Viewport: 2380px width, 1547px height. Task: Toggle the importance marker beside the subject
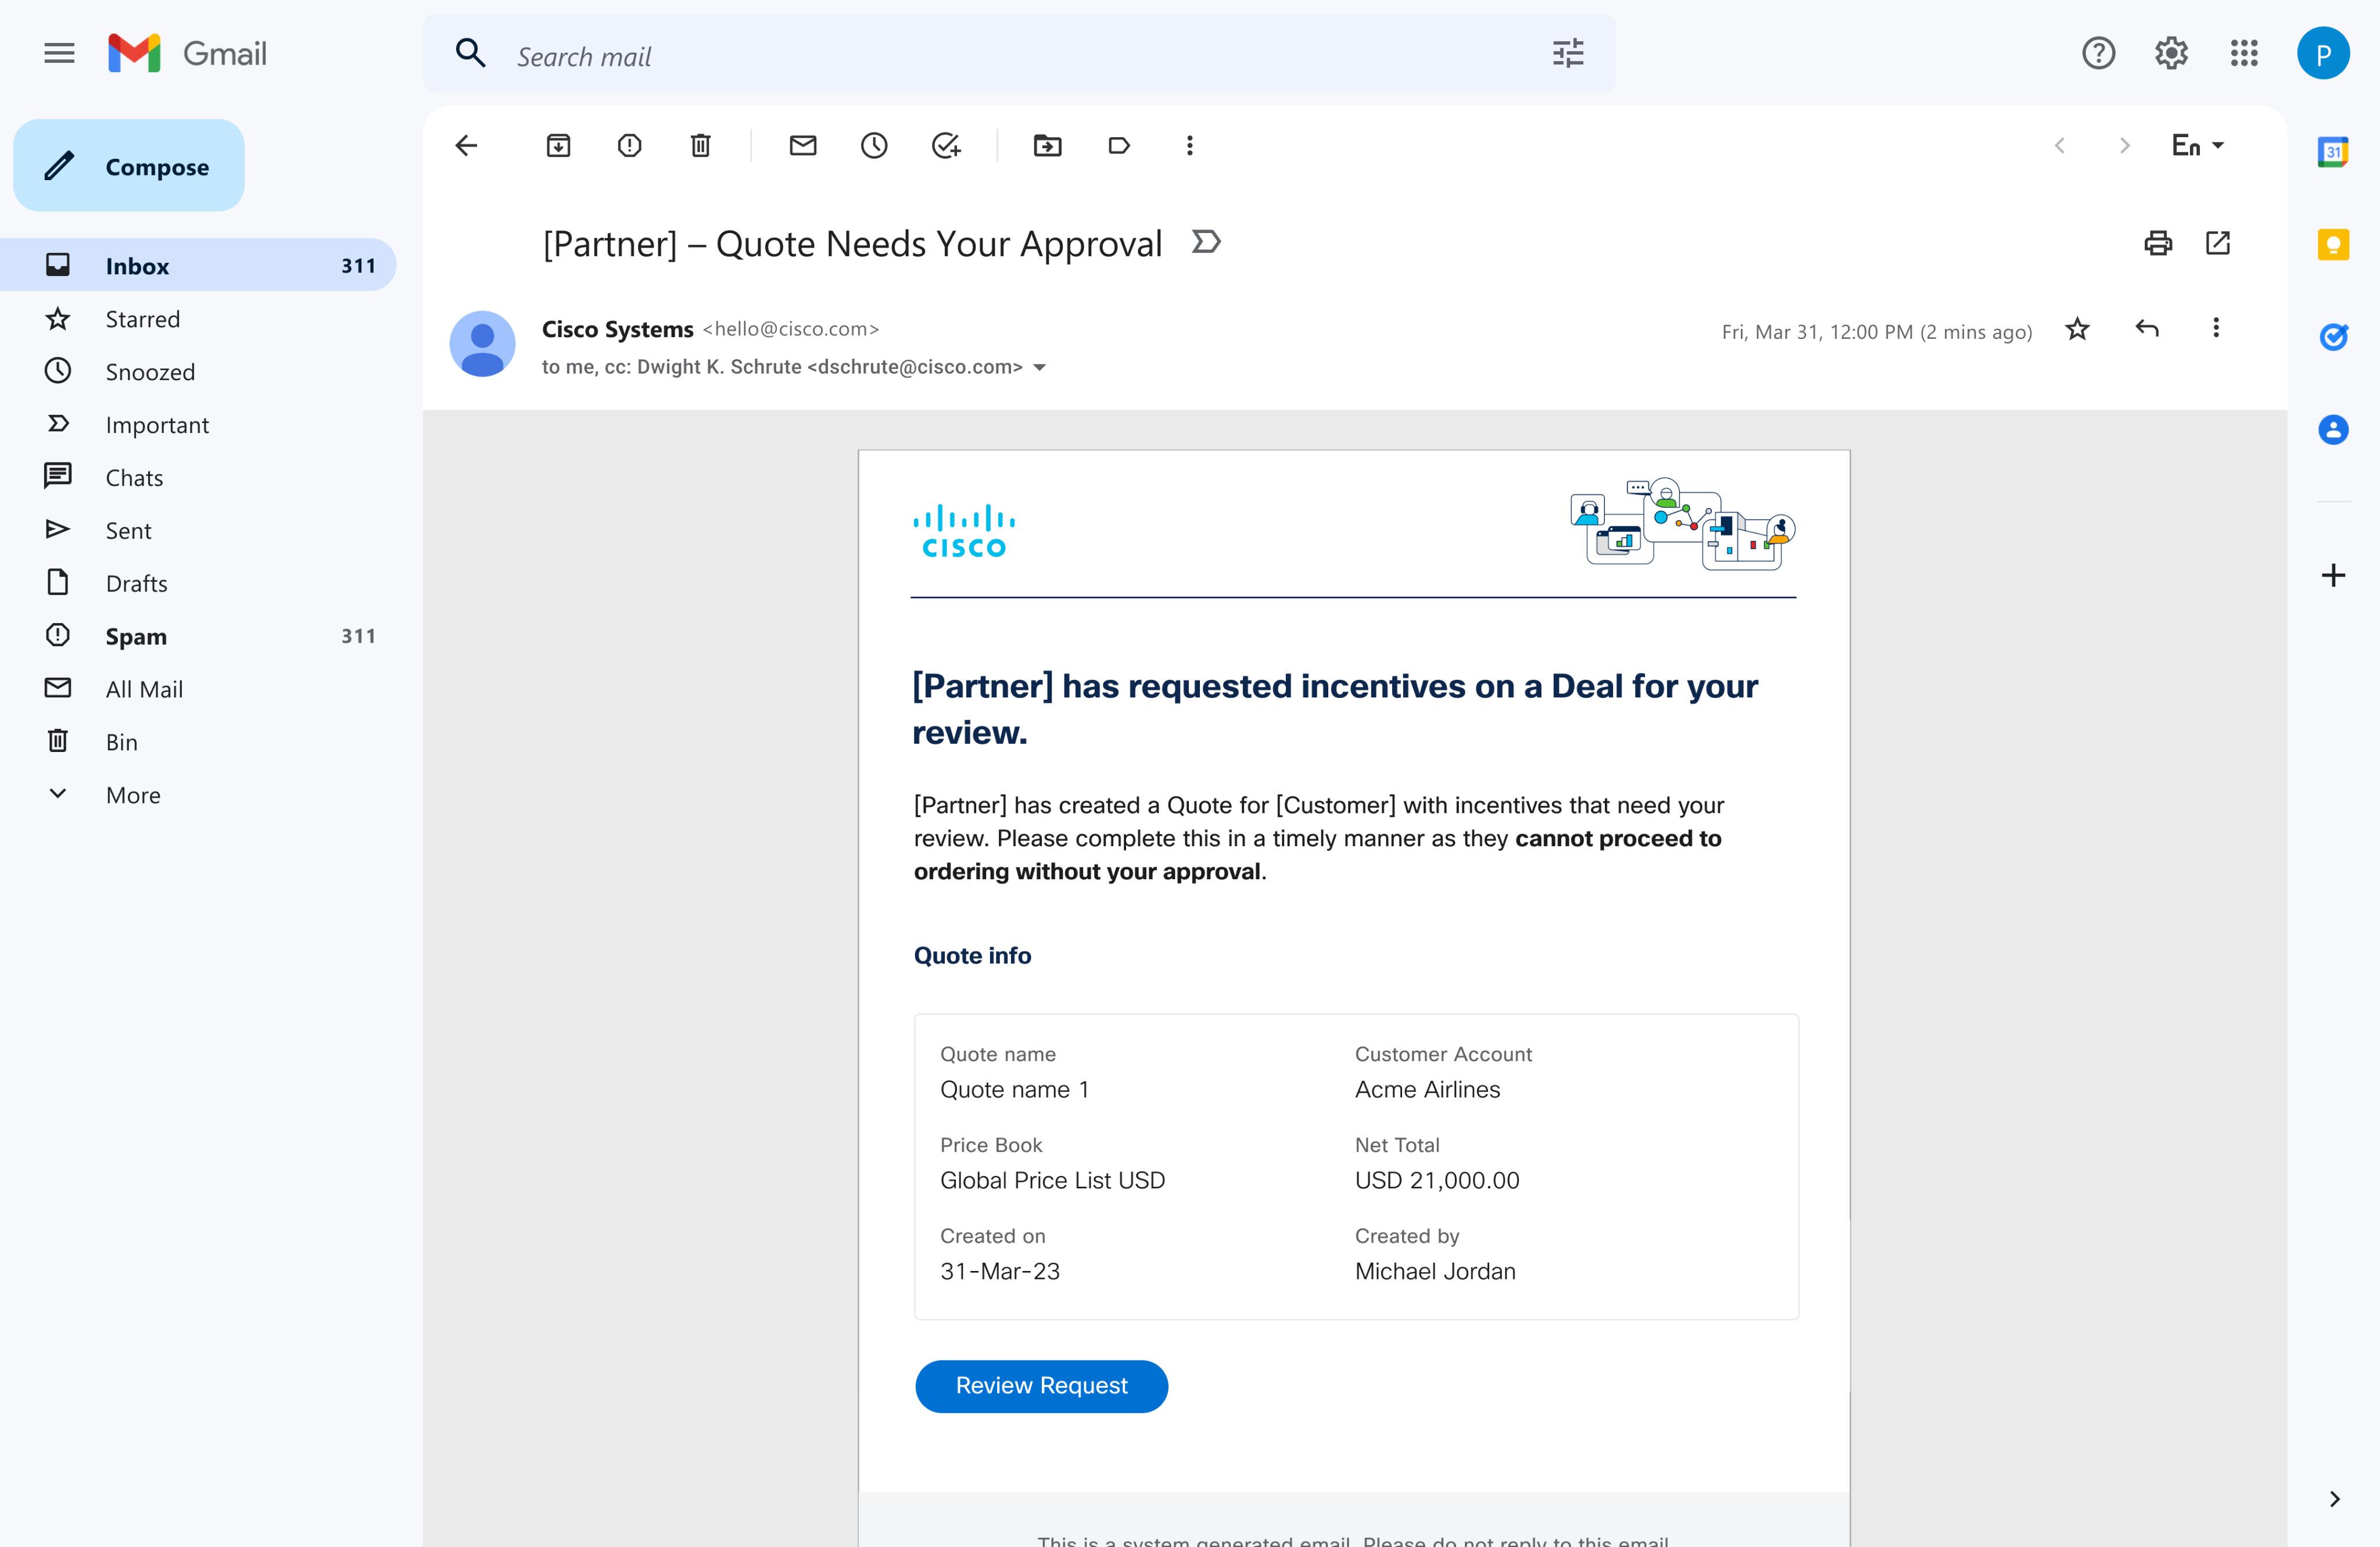click(1207, 243)
